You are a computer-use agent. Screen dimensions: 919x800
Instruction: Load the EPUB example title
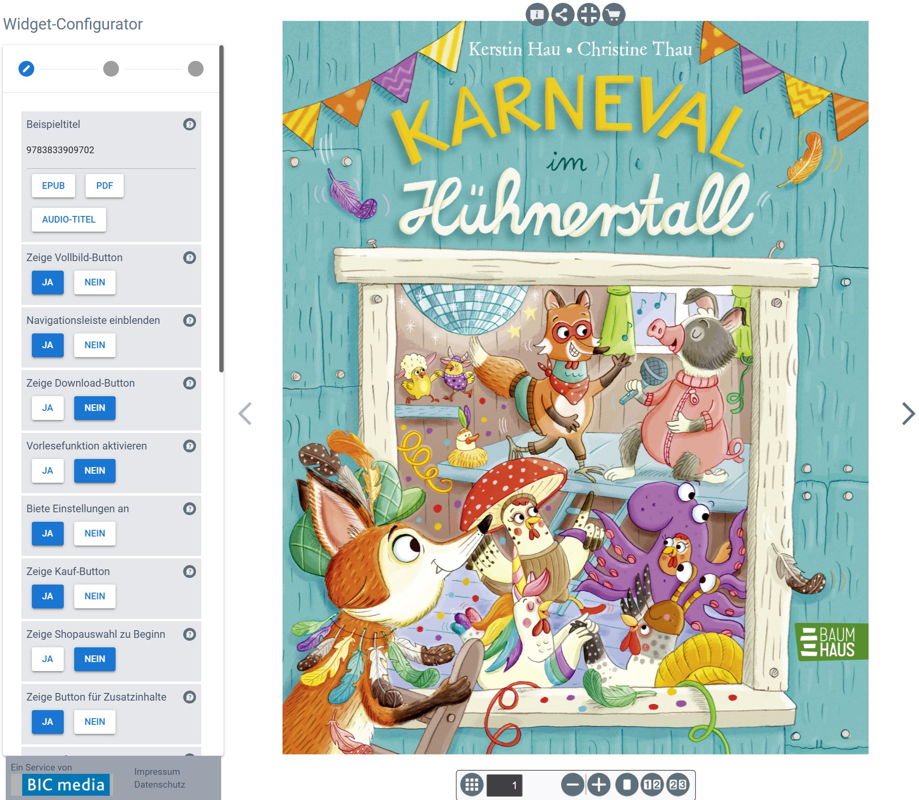[53, 185]
